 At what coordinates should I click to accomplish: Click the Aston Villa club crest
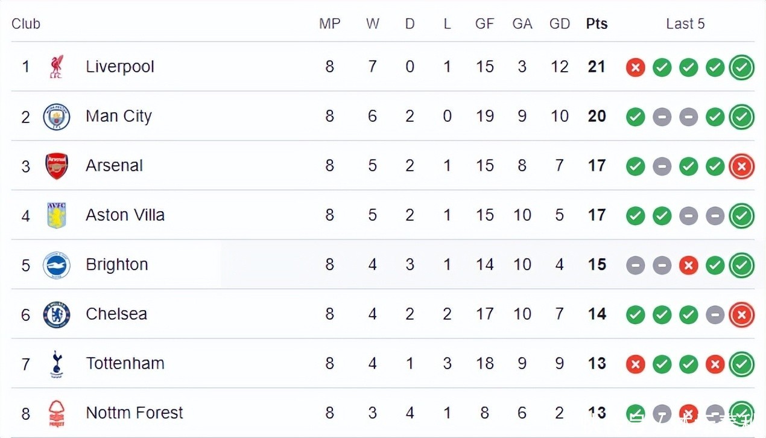[x=57, y=215]
